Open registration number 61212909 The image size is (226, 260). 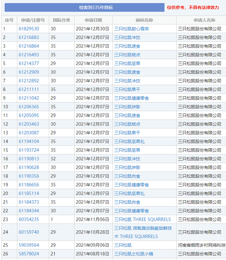click(x=29, y=72)
